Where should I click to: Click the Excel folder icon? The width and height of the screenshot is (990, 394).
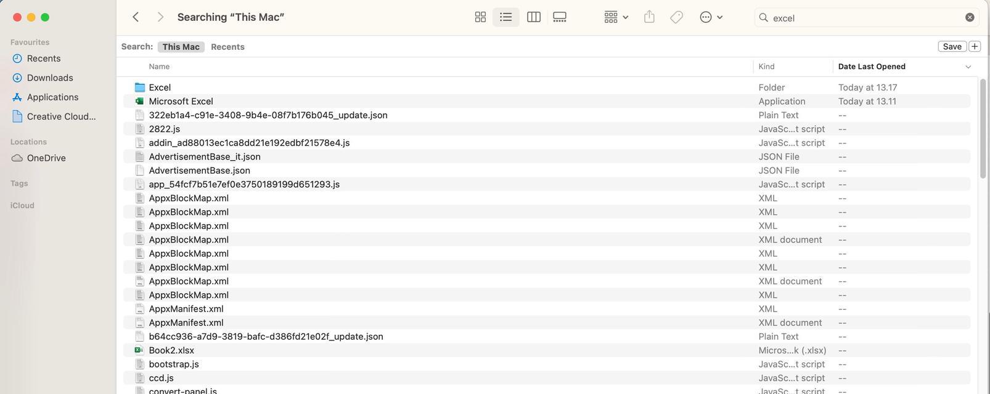pos(140,87)
